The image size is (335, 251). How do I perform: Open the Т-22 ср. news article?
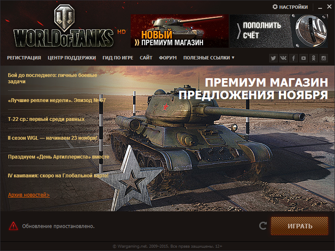pyautogui.click(x=46, y=119)
